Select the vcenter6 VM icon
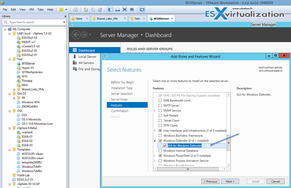 [18, 132]
